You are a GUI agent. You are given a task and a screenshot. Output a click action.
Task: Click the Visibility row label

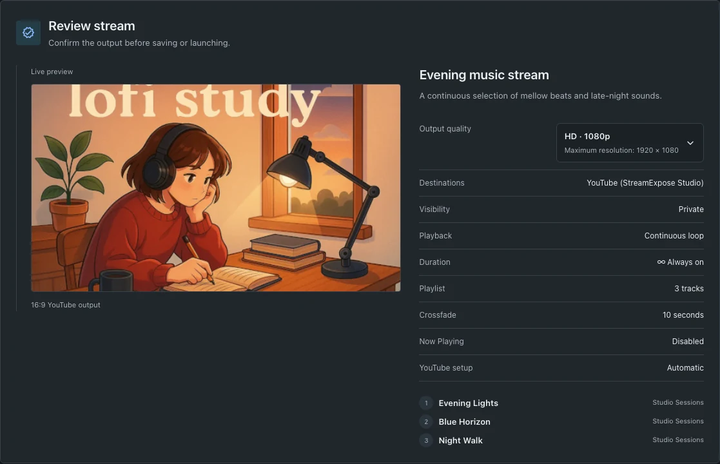tap(434, 209)
